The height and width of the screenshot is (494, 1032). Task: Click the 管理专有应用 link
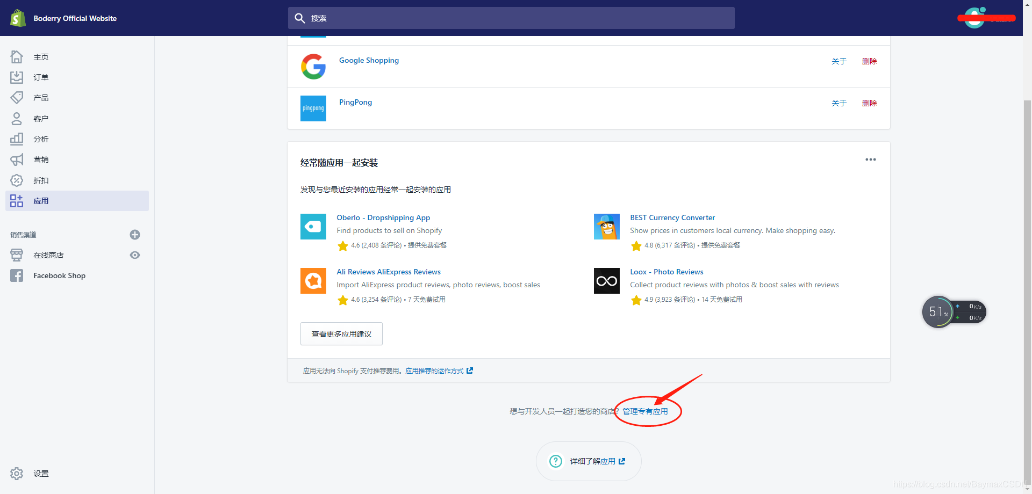tap(645, 411)
